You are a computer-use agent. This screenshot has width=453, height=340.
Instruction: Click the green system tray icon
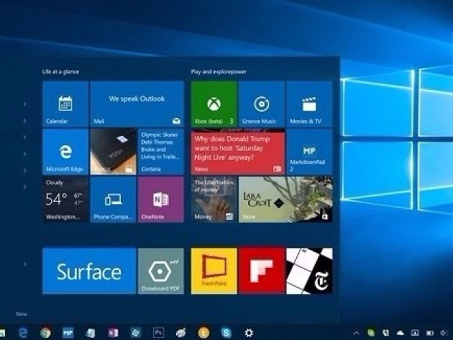371,333
